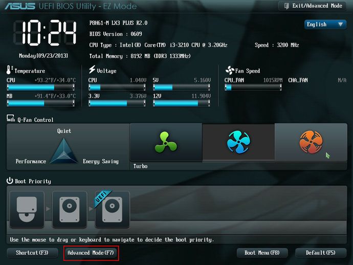Click the MB temperature bar
The height and width of the screenshot is (265, 353).
click(41, 103)
